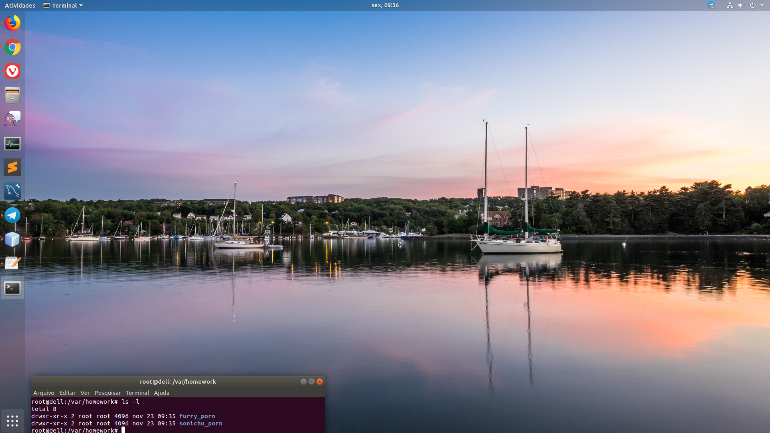Open the Files manager icon
The image size is (770, 433).
click(x=12, y=95)
